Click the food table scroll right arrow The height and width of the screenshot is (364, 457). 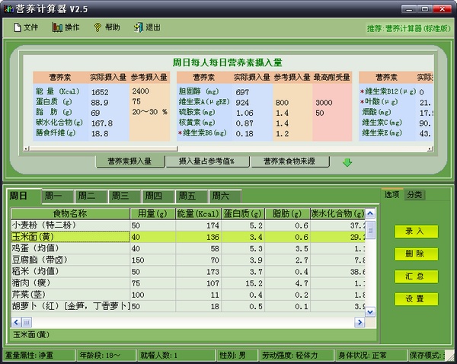[x=360, y=322]
